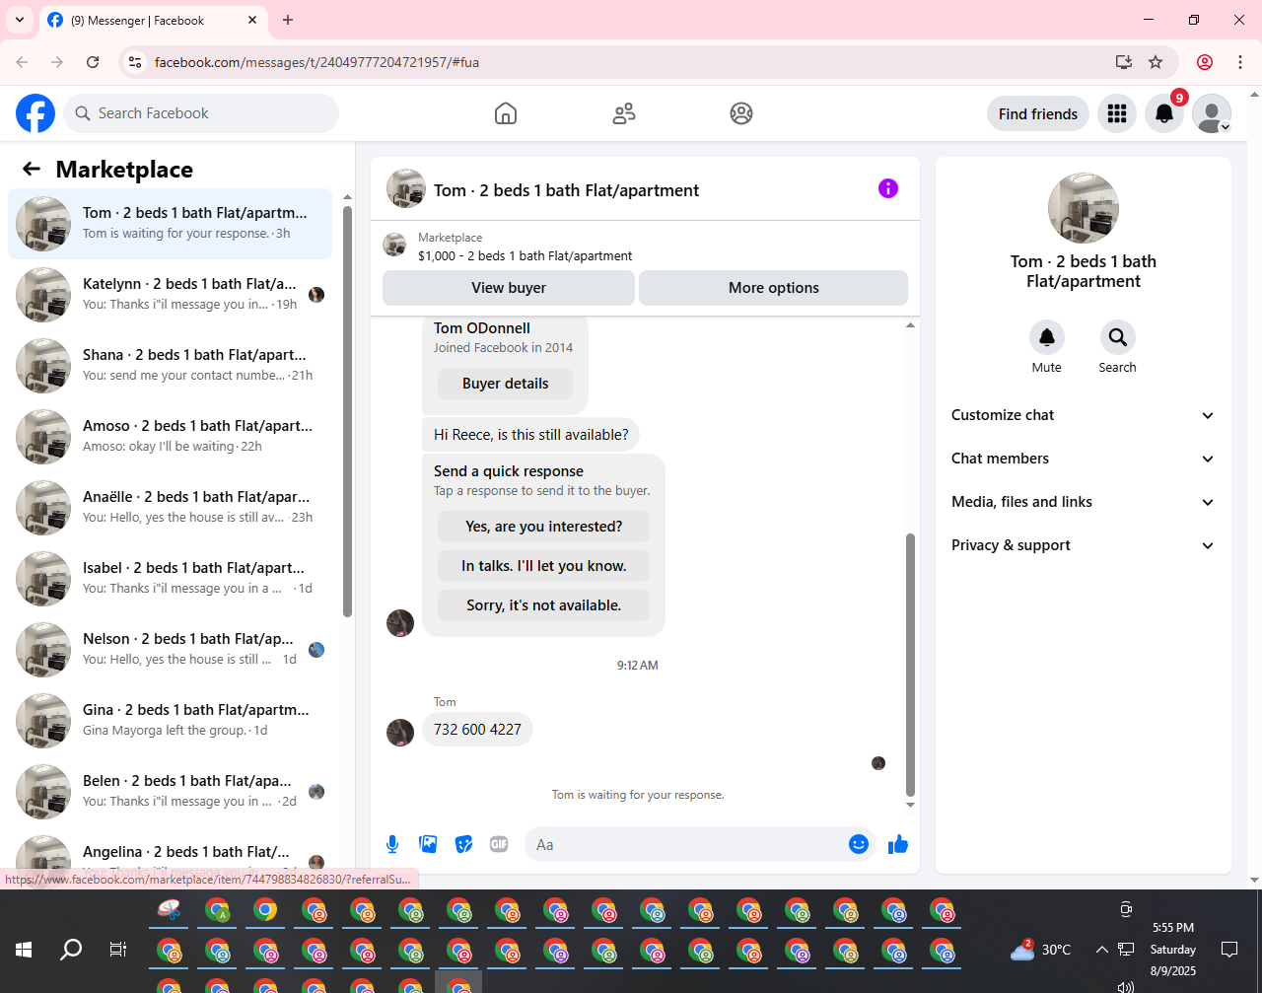Image resolution: width=1262 pixels, height=993 pixels.
Task: Go back using the Marketplace back arrow
Action: (x=32, y=169)
